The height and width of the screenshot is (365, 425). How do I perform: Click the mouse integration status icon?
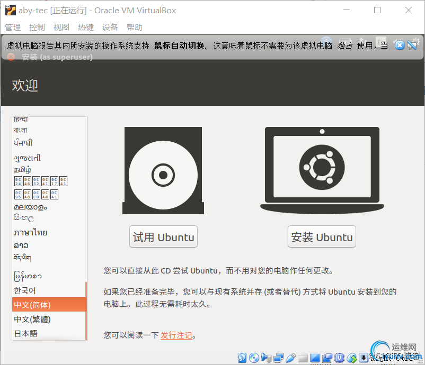tap(351, 358)
